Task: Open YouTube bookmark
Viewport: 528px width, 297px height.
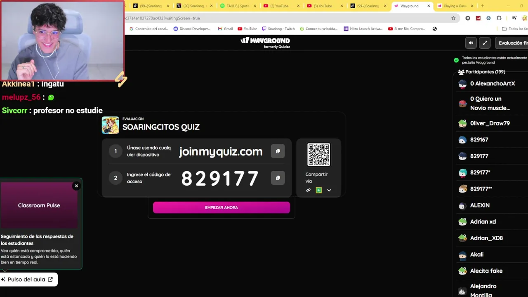Action: pos(247,29)
